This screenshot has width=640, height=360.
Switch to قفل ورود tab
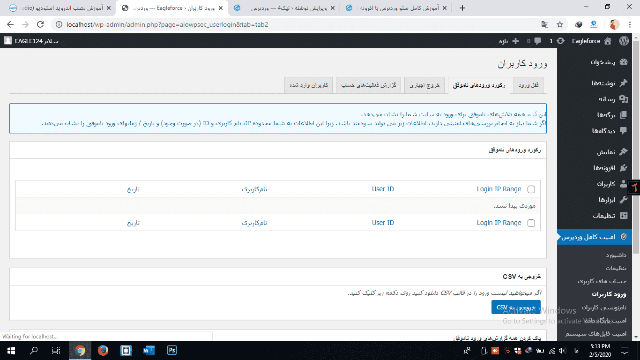tap(528, 85)
